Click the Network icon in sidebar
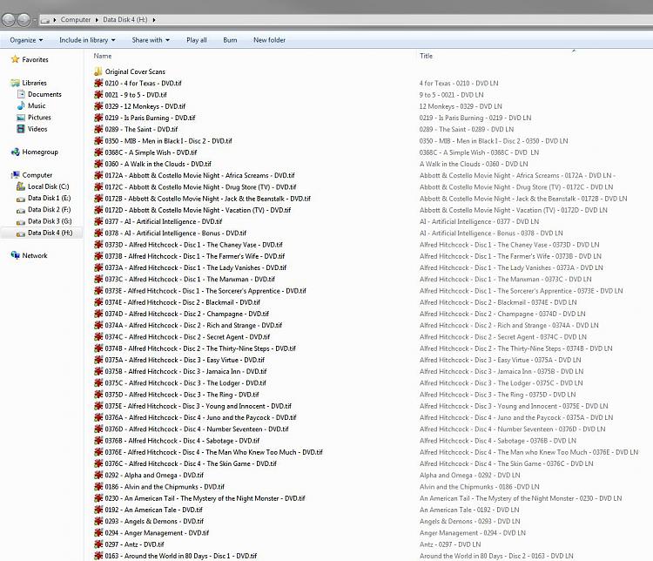 coord(16,255)
